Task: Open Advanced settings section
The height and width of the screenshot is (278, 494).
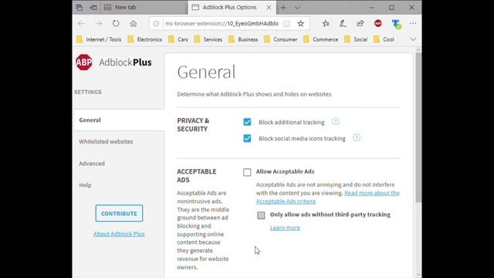Action: pyautogui.click(x=92, y=164)
